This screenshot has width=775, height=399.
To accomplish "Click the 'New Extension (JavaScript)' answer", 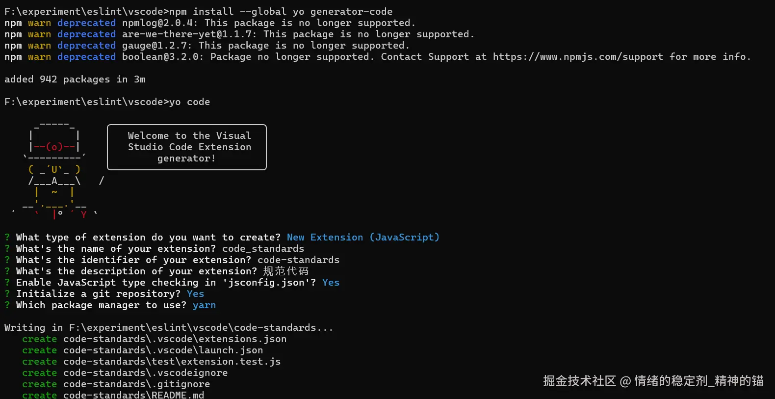I will pos(363,238).
